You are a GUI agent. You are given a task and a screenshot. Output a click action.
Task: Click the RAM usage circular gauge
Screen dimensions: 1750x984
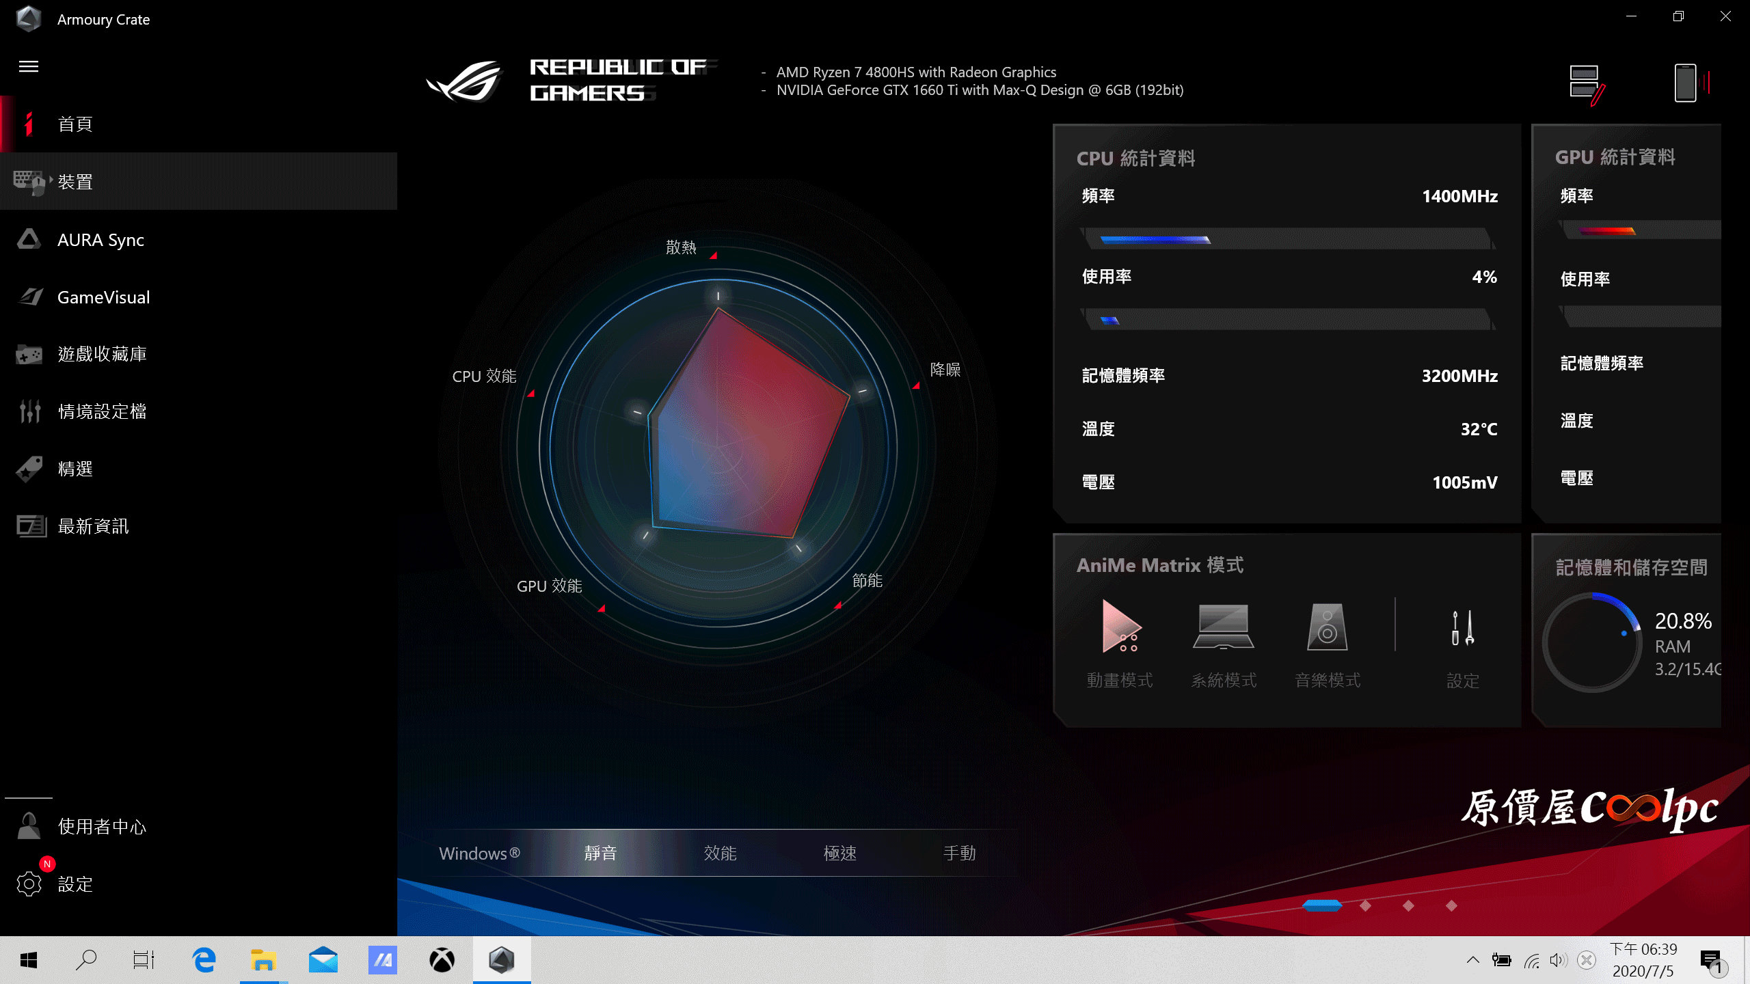[1592, 642]
